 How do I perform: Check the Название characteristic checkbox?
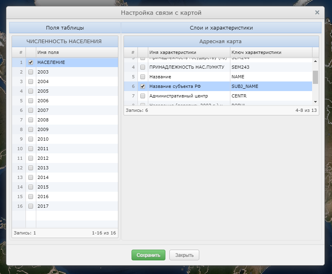(x=143, y=77)
